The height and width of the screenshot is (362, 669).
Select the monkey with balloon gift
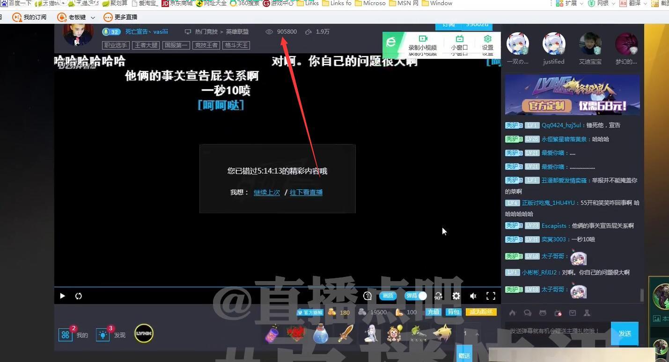[395, 333]
